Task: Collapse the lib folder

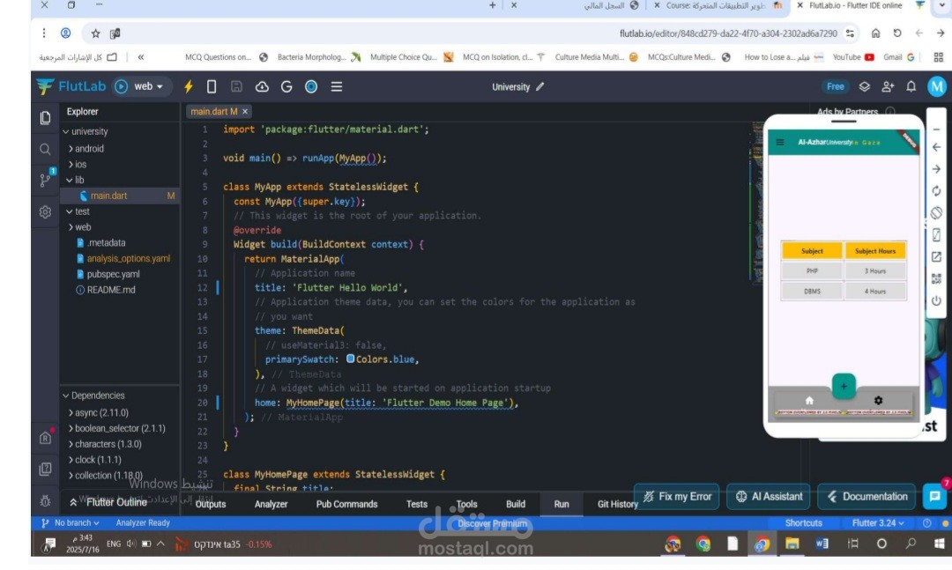Action: click(75, 180)
